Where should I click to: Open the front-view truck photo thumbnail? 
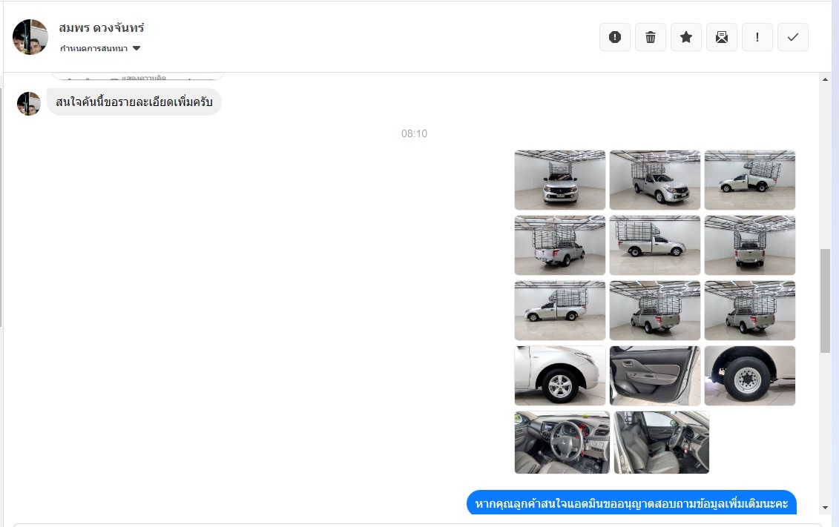560,180
